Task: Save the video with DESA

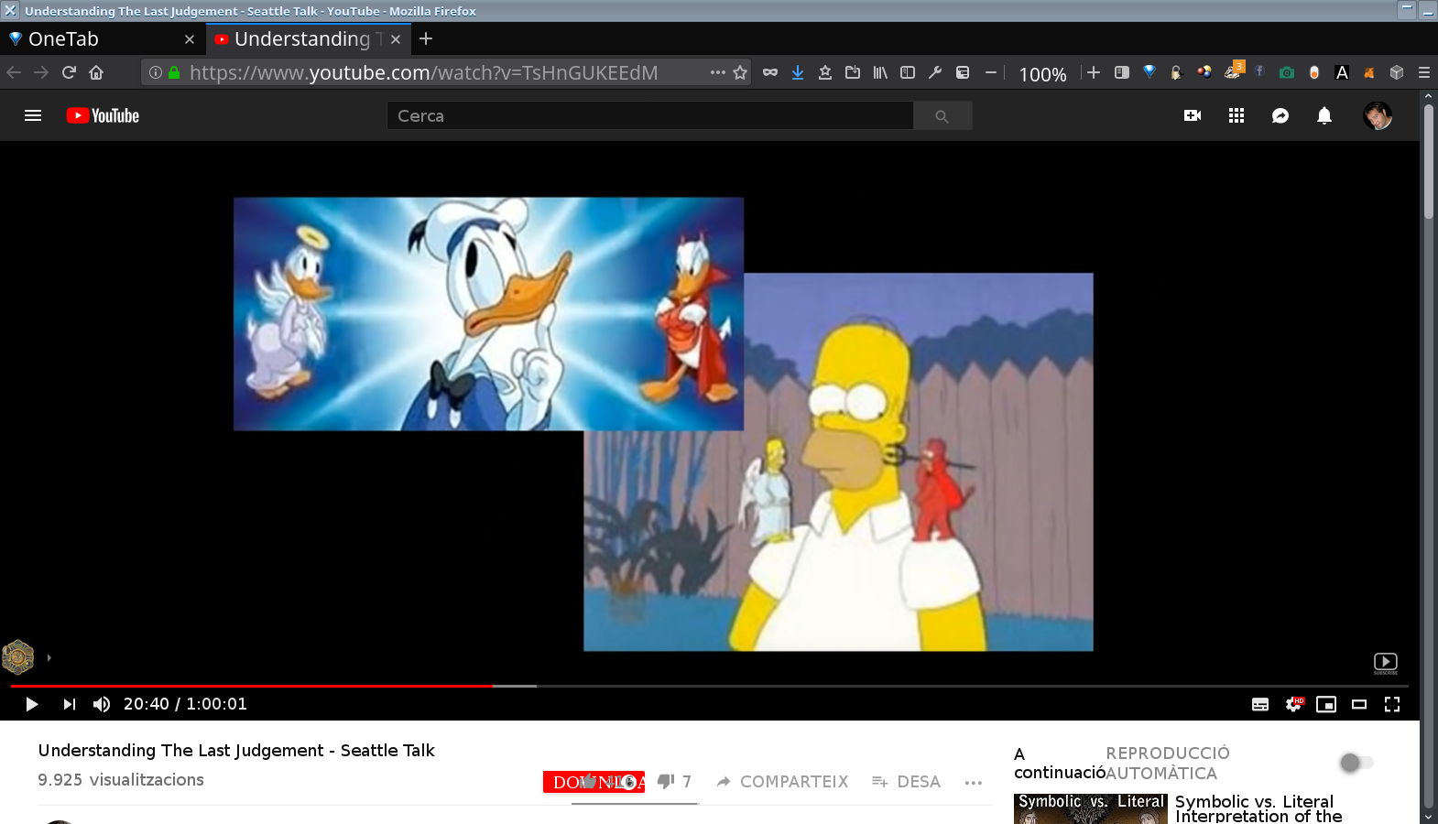Action: (907, 781)
